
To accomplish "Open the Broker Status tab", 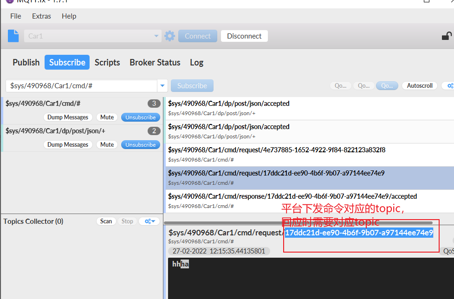I will (x=155, y=62).
